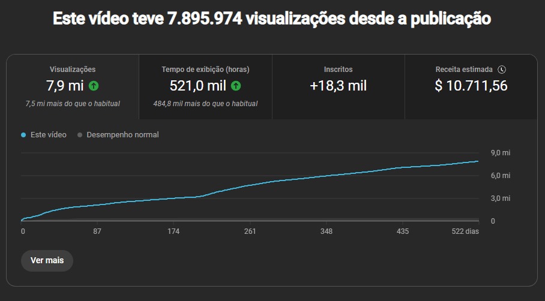Image resolution: width=545 pixels, height=301 pixels.
Task: Click the 87 day marker on the x-axis
Action: pyautogui.click(x=97, y=231)
